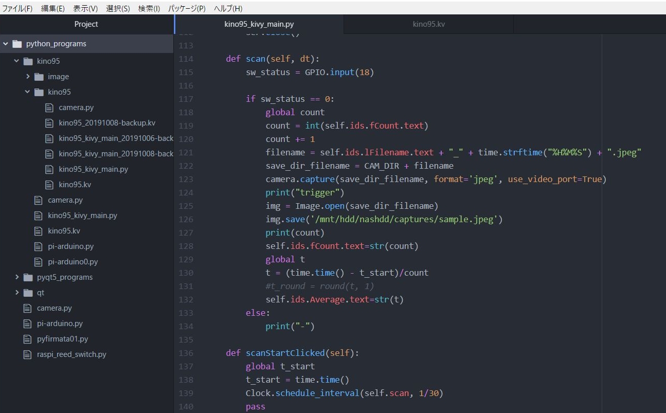This screenshot has width=666, height=413.
Task: Click the image folder icon
Action: click(x=39, y=77)
